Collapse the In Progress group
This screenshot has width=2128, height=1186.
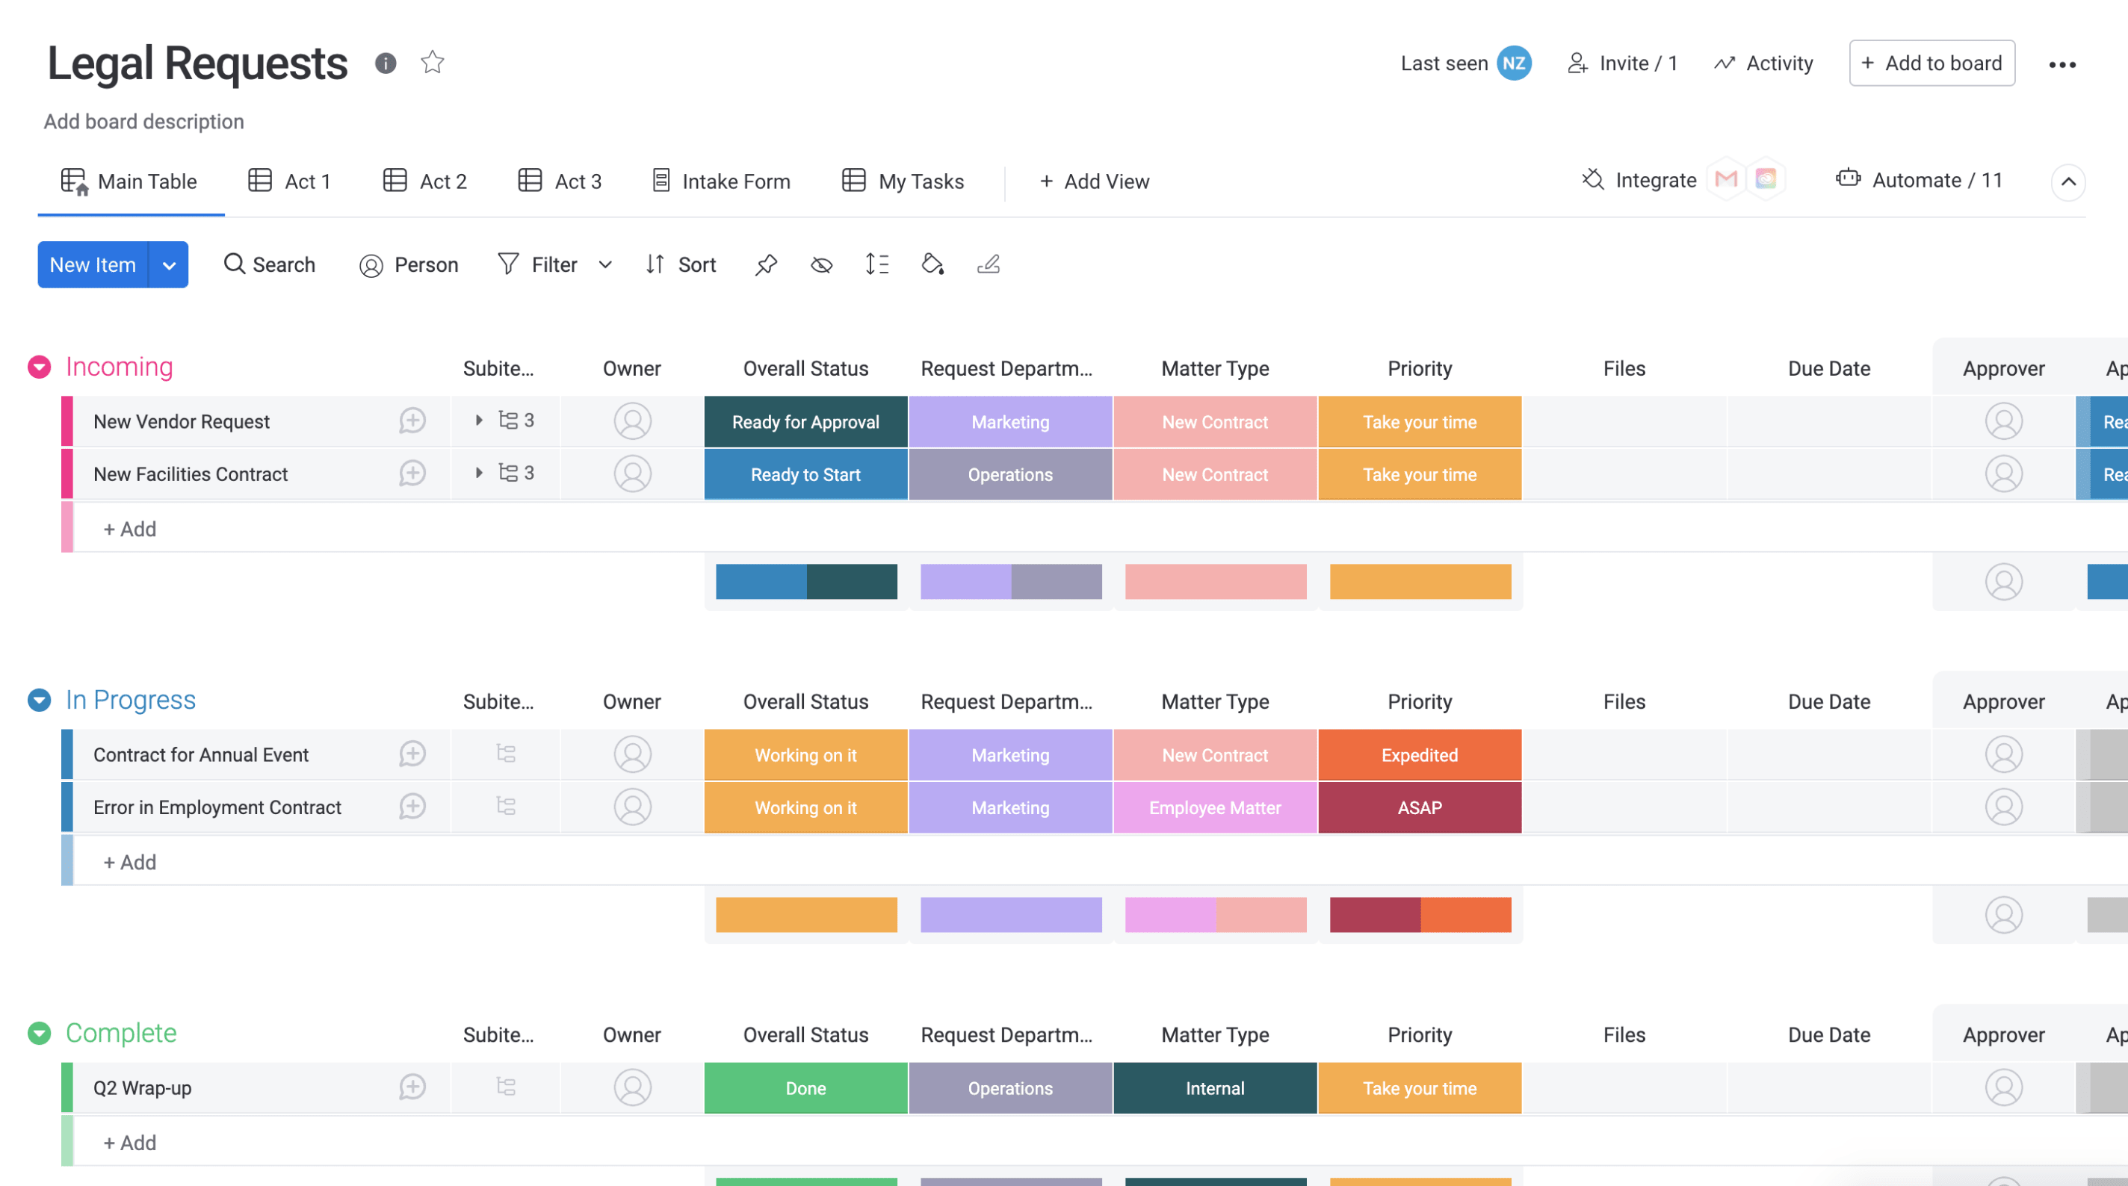coord(40,700)
